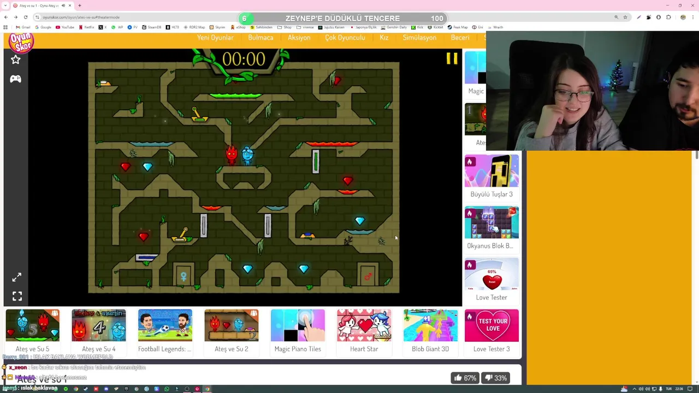Open the Football Legends game thumbnail
The height and width of the screenshot is (393, 699).
pos(165,325)
